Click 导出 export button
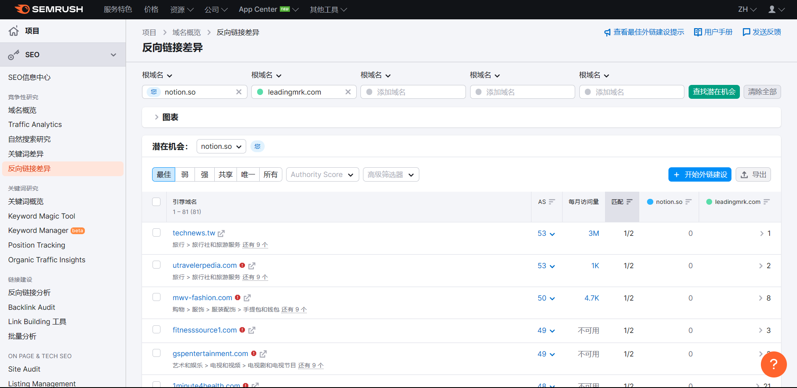The width and height of the screenshot is (797, 388). click(x=753, y=174)
